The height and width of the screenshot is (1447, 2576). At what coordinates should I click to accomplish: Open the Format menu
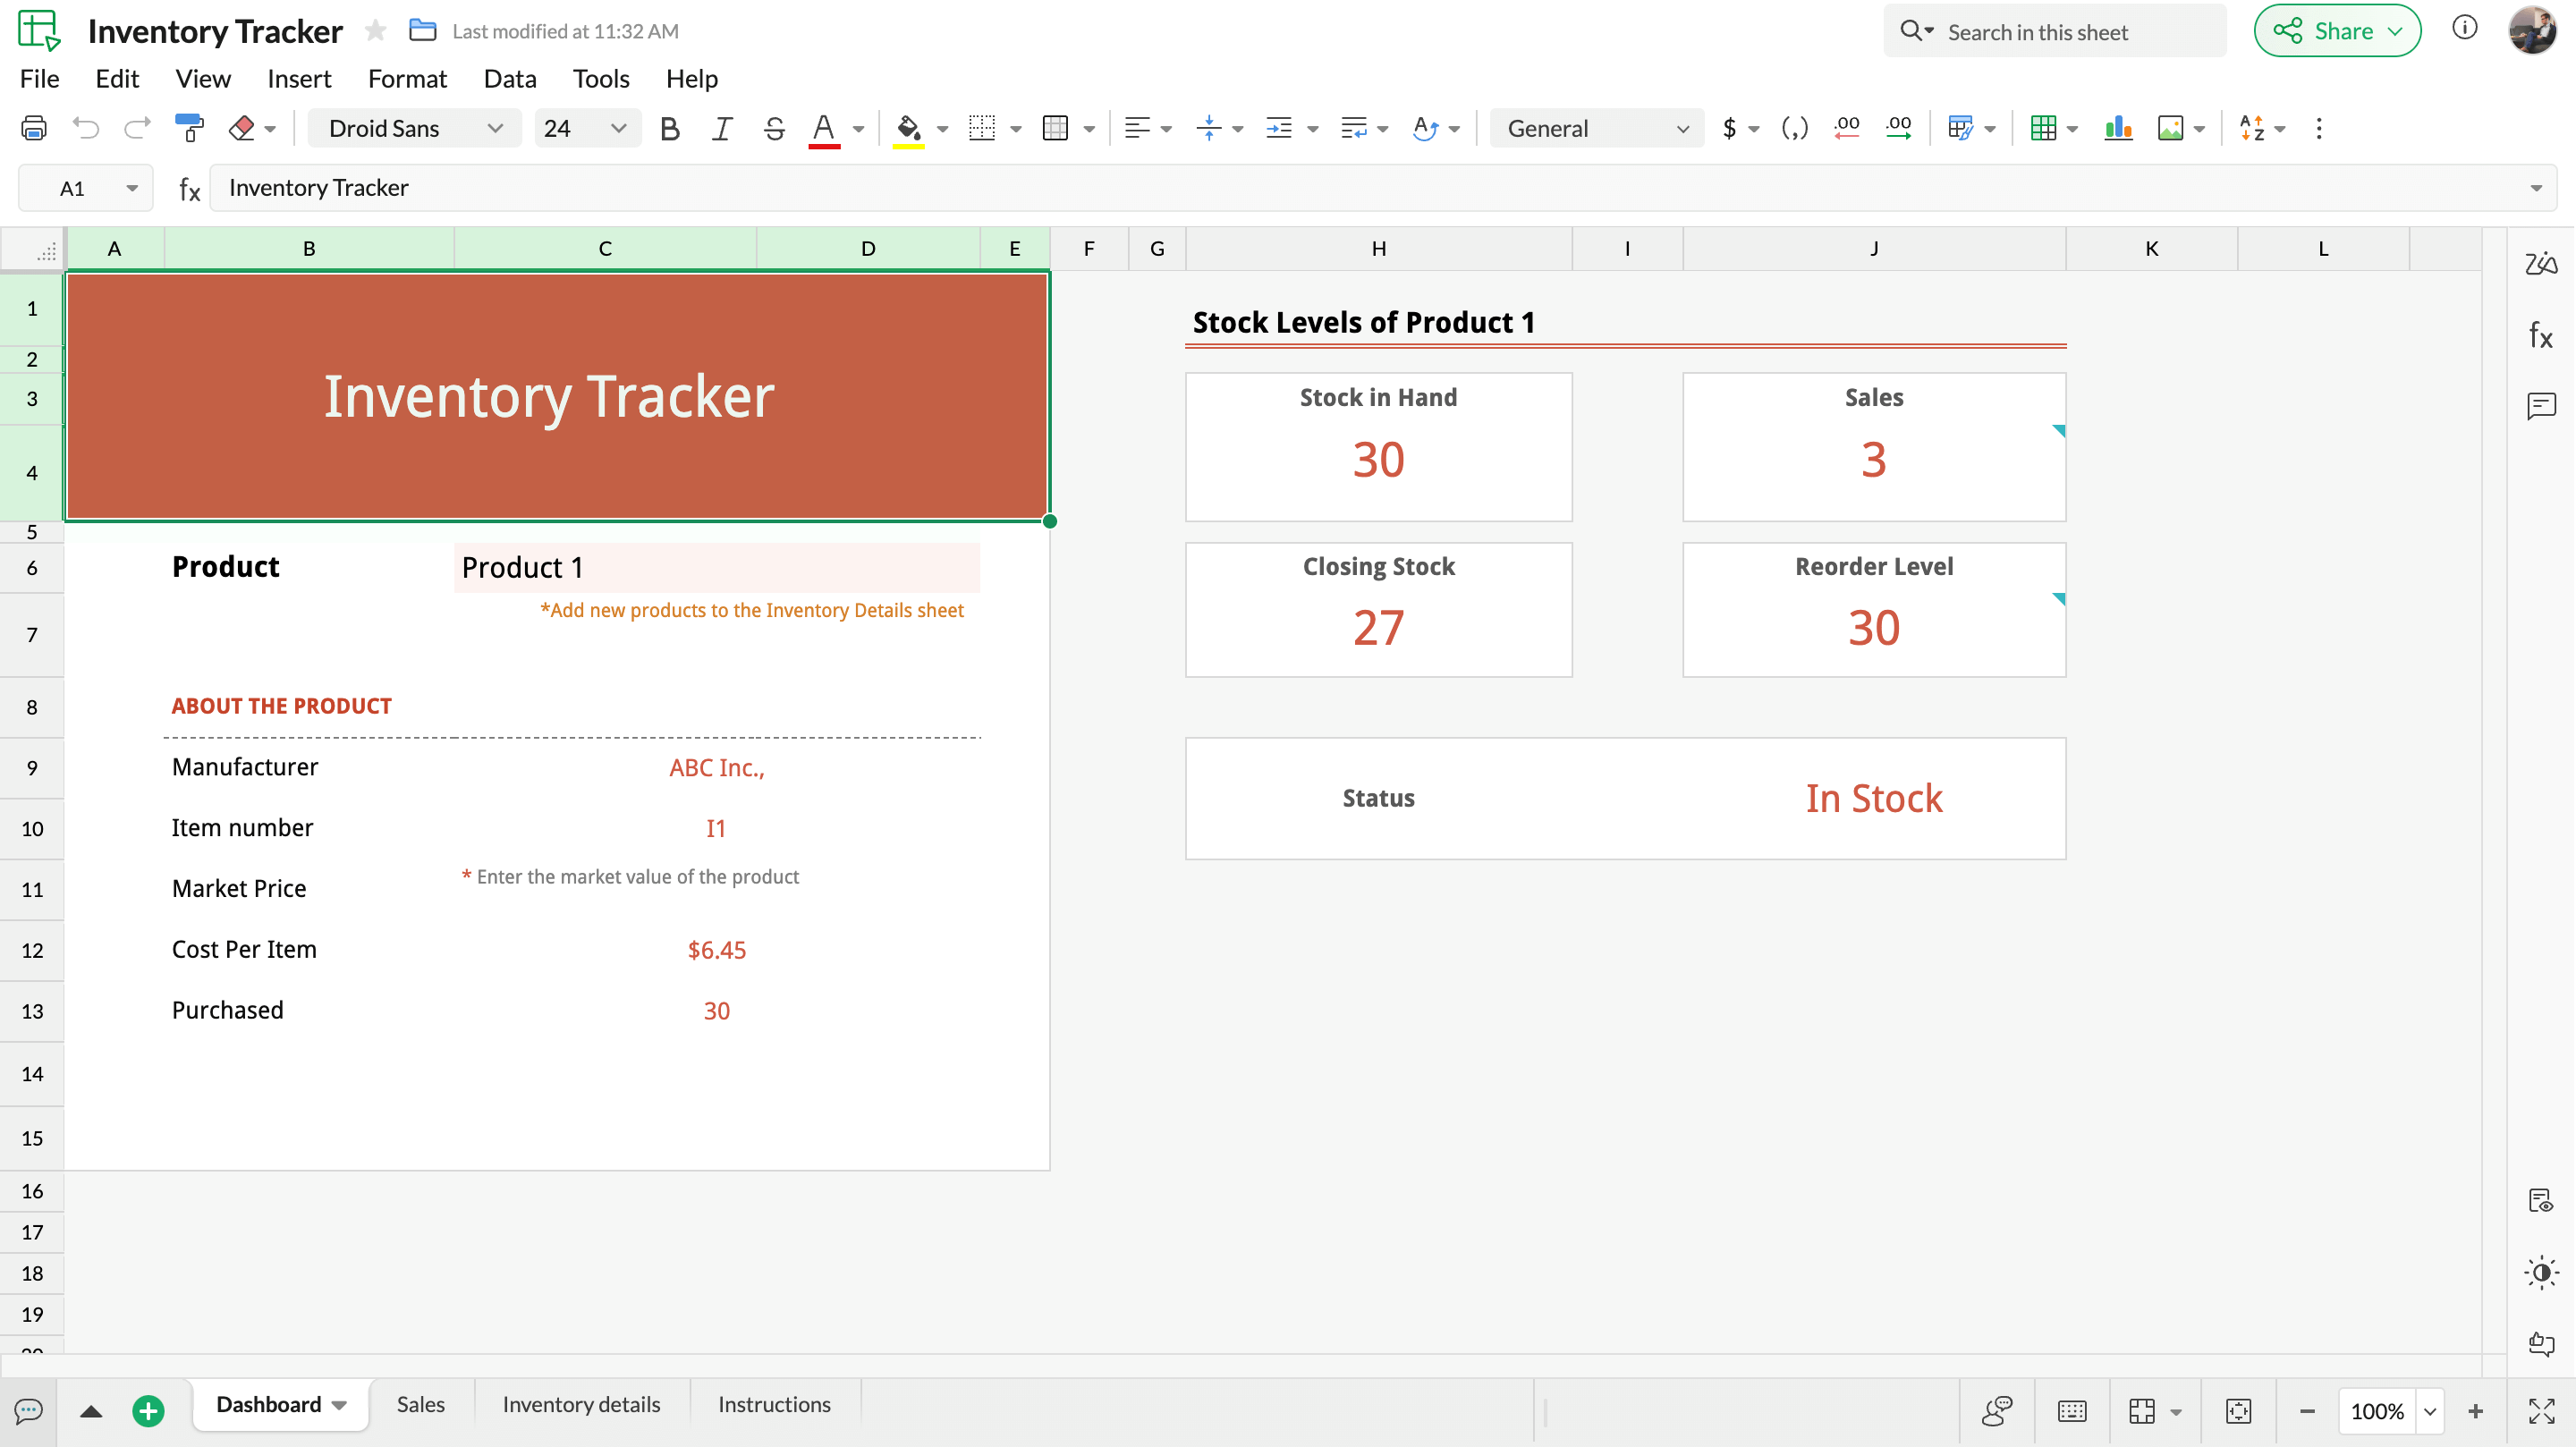[x=407, y=78]
